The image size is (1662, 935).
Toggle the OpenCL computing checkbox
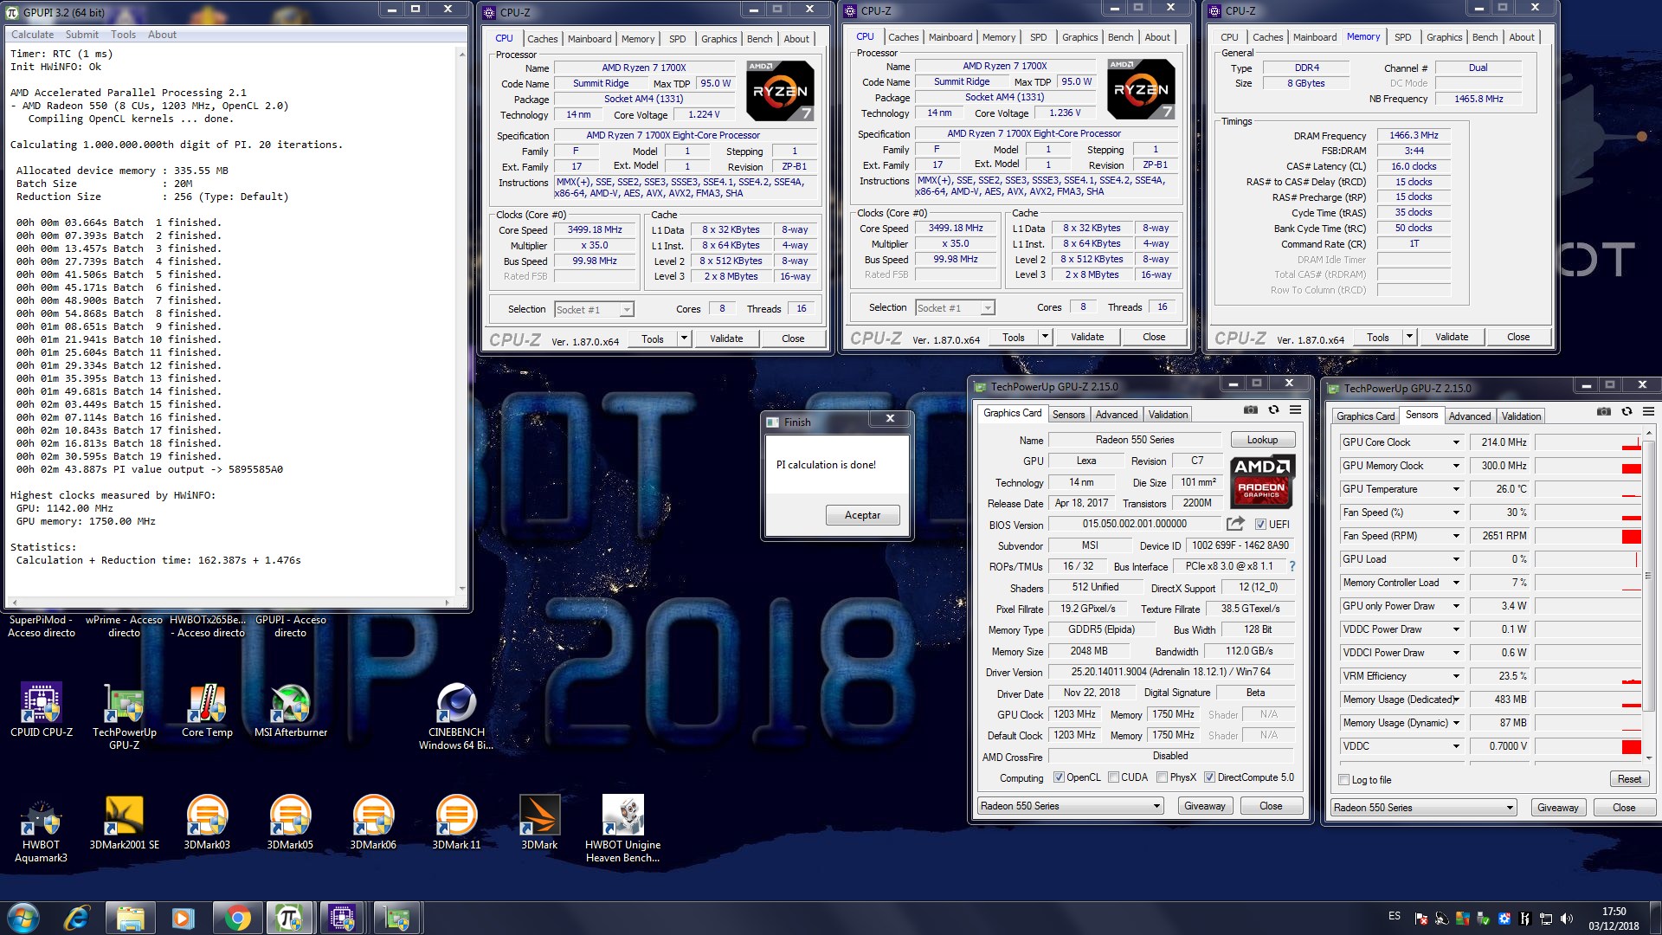(x=1058, y=777)
